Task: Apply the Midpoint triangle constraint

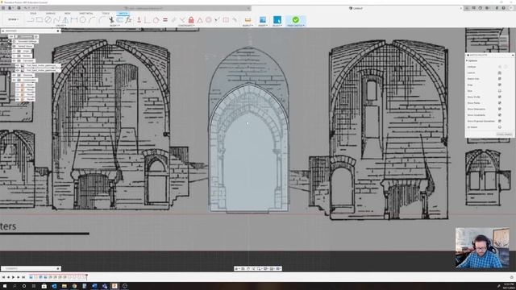Action: click(x=200, y=20)
